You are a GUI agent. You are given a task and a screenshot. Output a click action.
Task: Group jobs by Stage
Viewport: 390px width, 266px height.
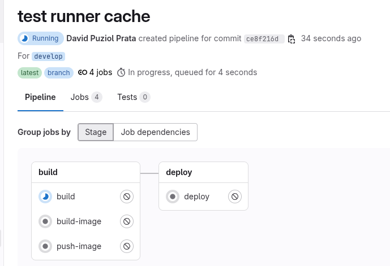96,132
